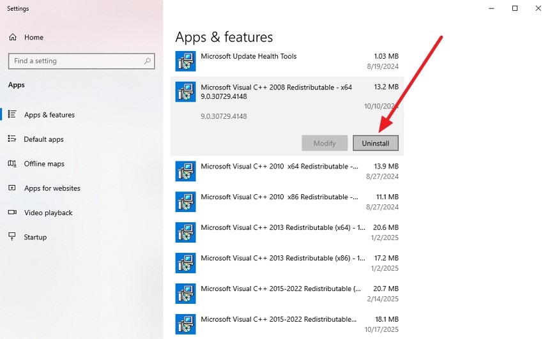Screen dimensions: 543x339
Task: Click Visual C++ 2008 Redistributable icon
Action: [186, 92]
